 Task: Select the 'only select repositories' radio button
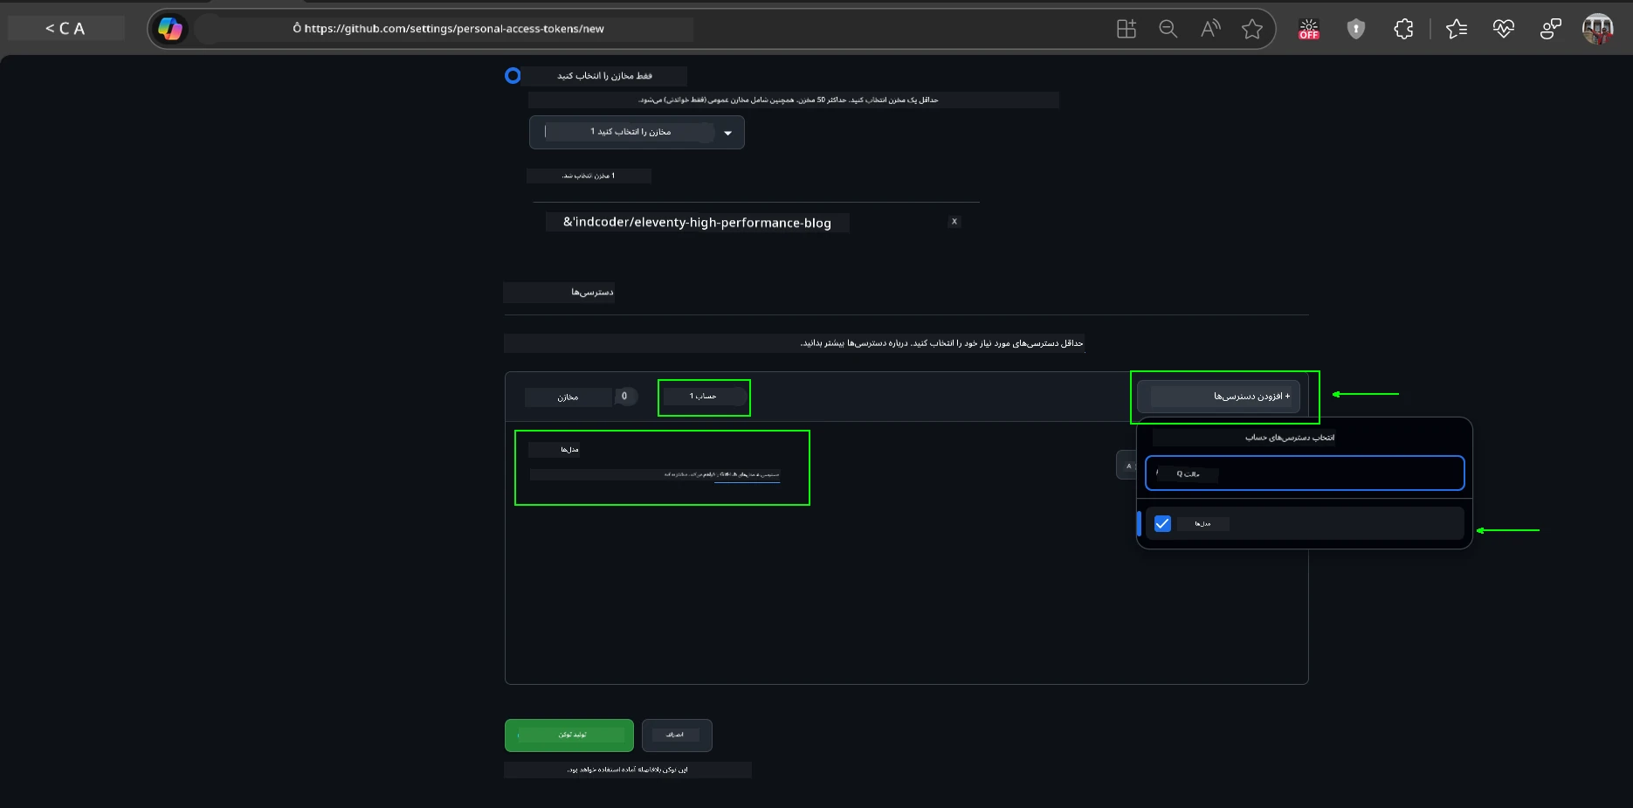513,76
